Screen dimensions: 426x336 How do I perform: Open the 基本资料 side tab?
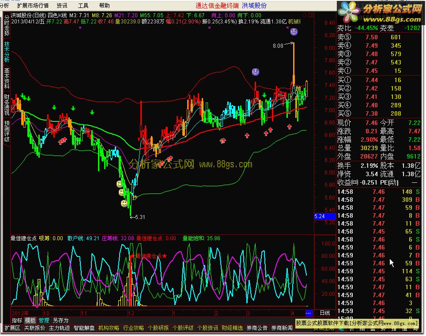(7, 78)
